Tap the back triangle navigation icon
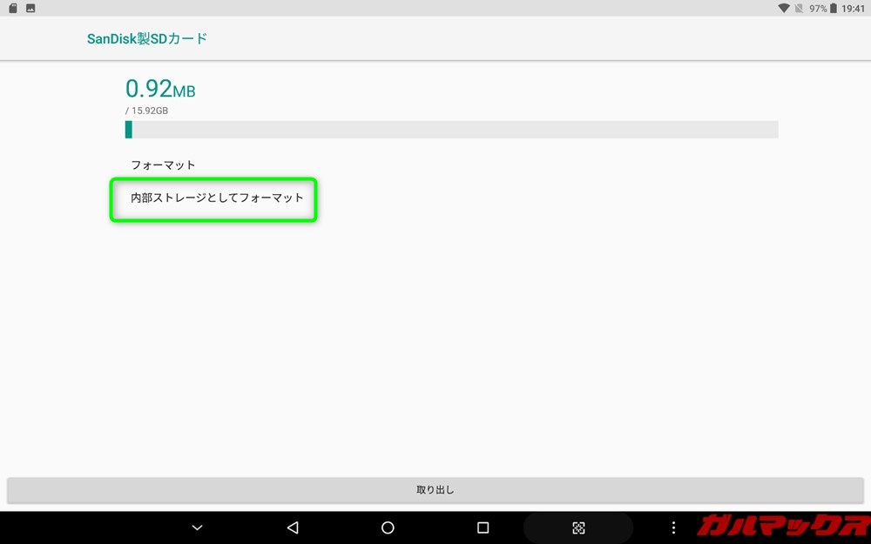The width and height of the screenshot is (871, 544). click(x=292, y=527)
